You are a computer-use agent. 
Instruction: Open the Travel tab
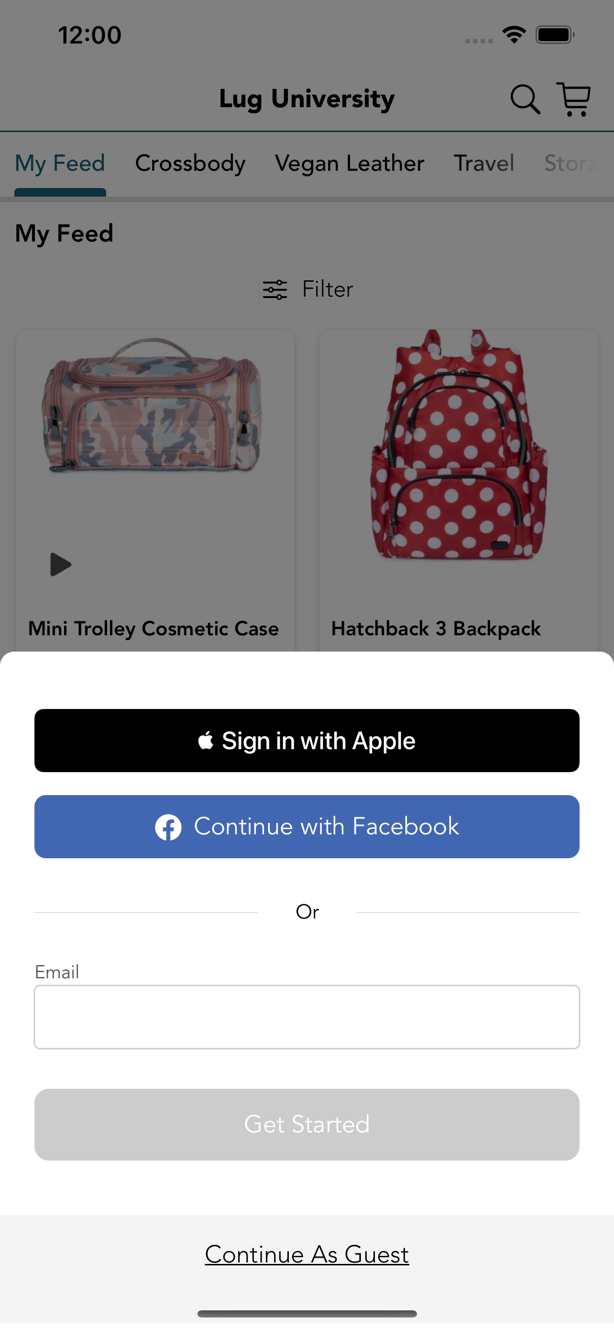[483, 164]
